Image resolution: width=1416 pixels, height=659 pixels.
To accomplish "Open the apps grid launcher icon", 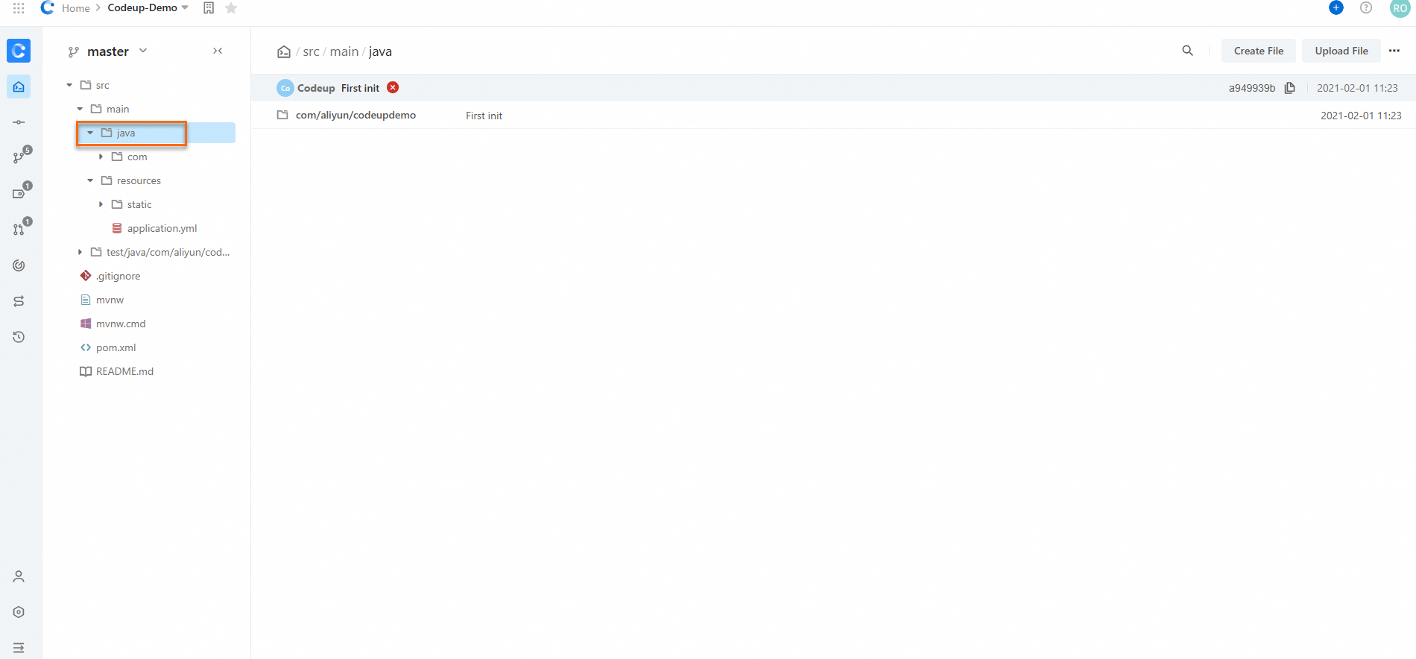I will [x=19, y=8].
